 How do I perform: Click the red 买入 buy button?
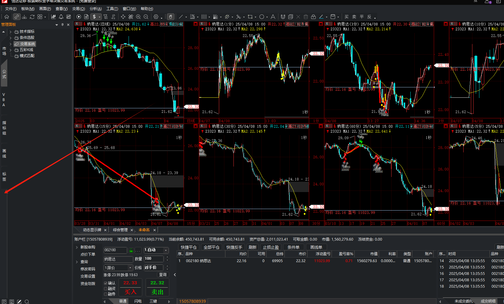tap(130, 292)
